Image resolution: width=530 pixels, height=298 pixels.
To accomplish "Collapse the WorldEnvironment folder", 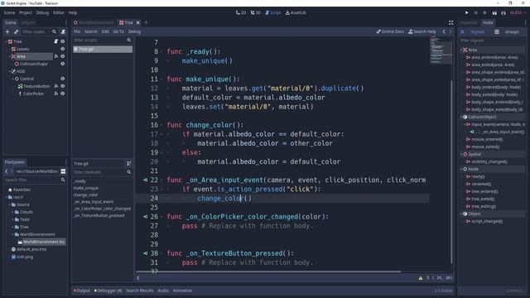I will pyautogui.click(x=13, y=234).
